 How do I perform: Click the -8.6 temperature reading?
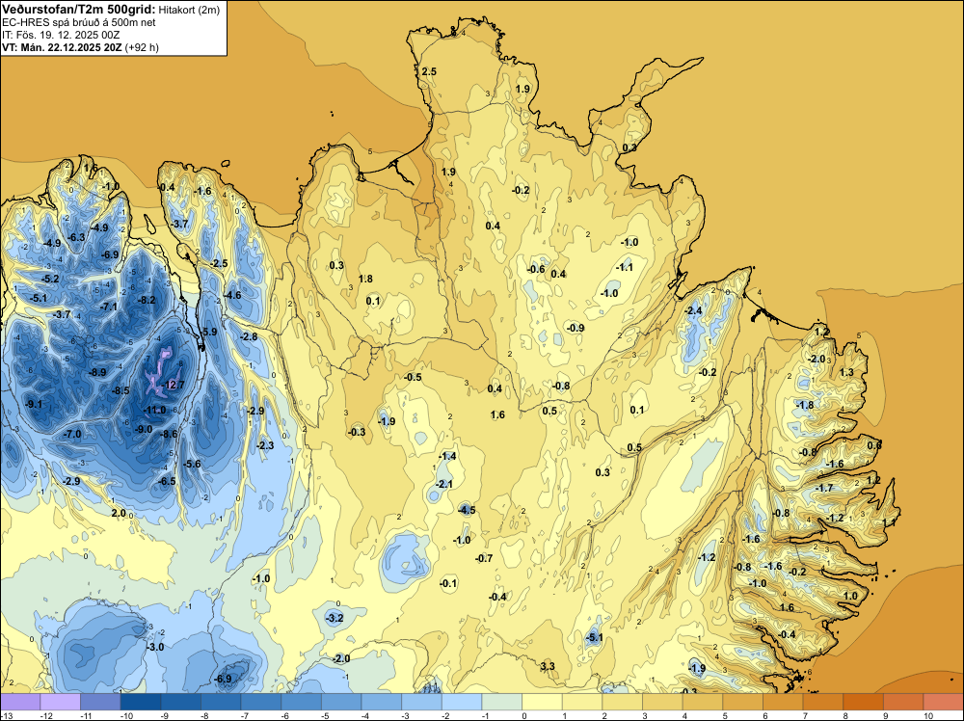coord(169,434)
